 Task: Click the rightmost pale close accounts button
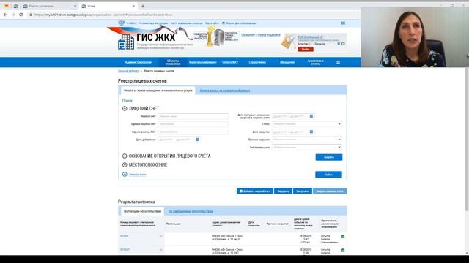330,191
